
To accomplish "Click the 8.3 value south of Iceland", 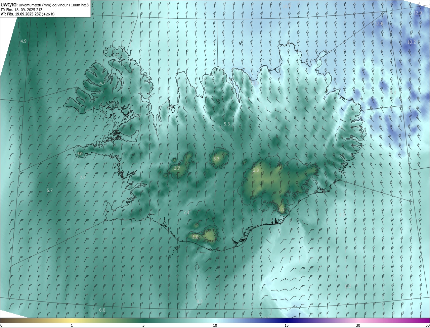I will point(199,301).
